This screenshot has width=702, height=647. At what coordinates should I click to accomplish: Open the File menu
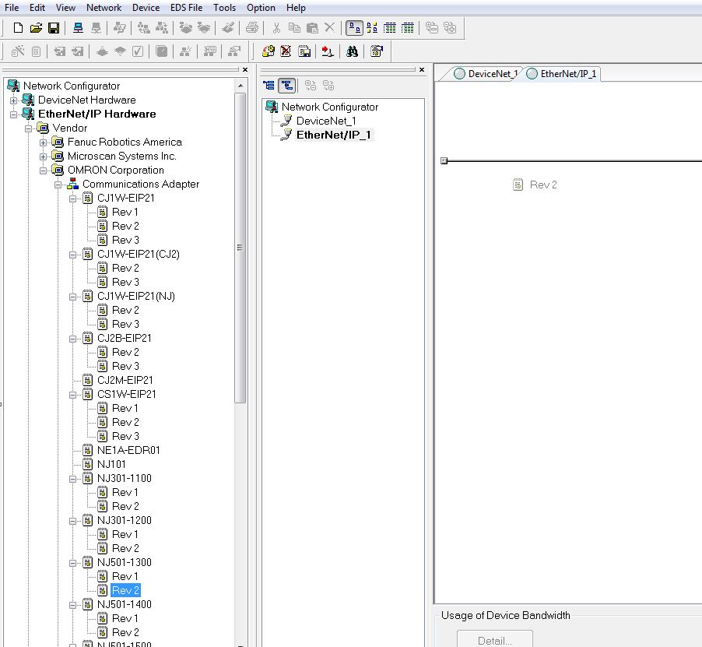(x=12, y=8)
